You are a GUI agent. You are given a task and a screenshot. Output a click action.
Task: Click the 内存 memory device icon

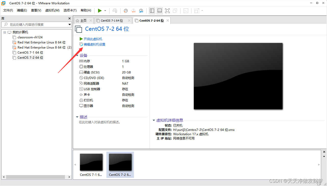pyautogui.click(x=81, y=61)
